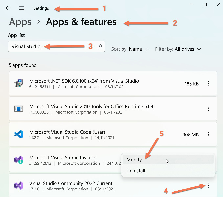The width and height of the screenshot is (223, 197).
Task: Open options for Visual Studio Community 2022
Action: click(209, 185)
